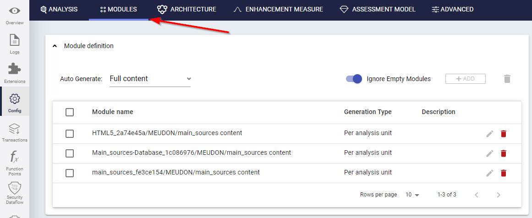Edit the HTML5_2a74e45a module with the pencil
Screen dimensions: 532x218
(489, 134)
